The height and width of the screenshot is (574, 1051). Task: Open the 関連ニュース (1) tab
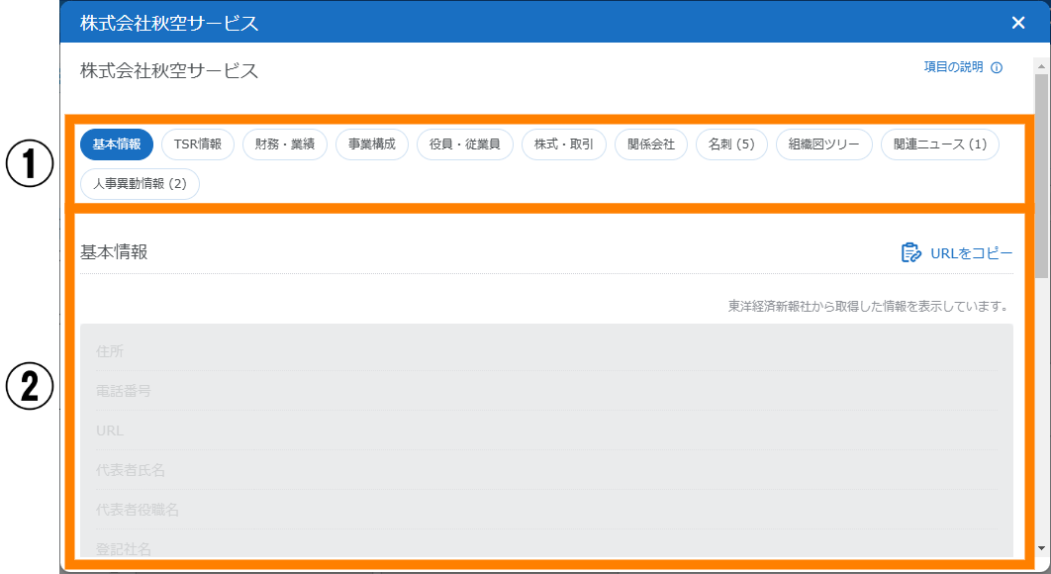(x=939, y=144)
